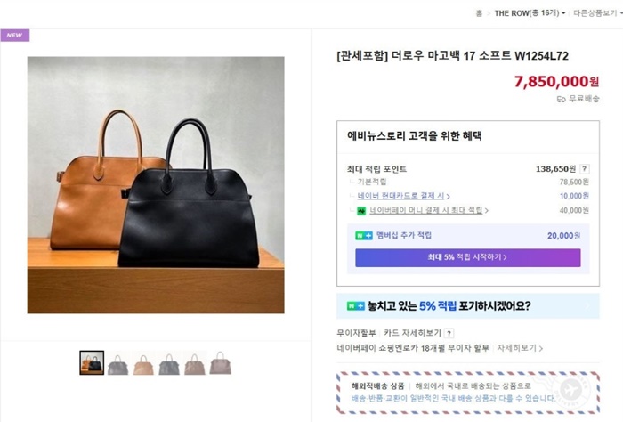623x422 pixels.
Task: Select the first thumbnail with two bags
Action: click(92, 362)
